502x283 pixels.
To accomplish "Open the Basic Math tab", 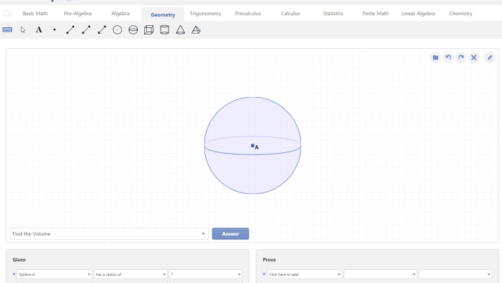I will [x=35, y=14].
